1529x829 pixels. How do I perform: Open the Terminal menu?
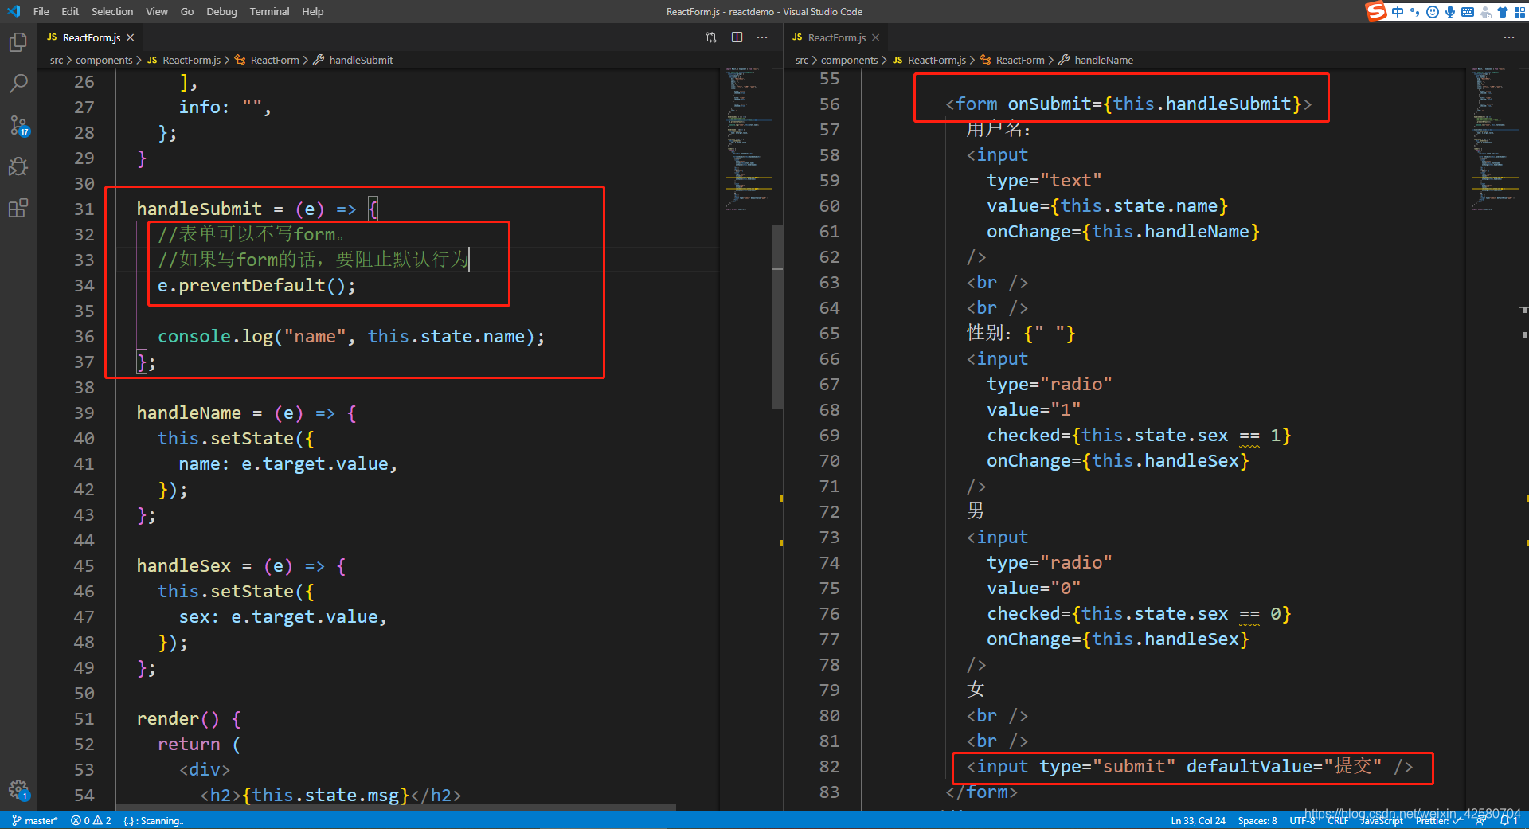[269, 11]
